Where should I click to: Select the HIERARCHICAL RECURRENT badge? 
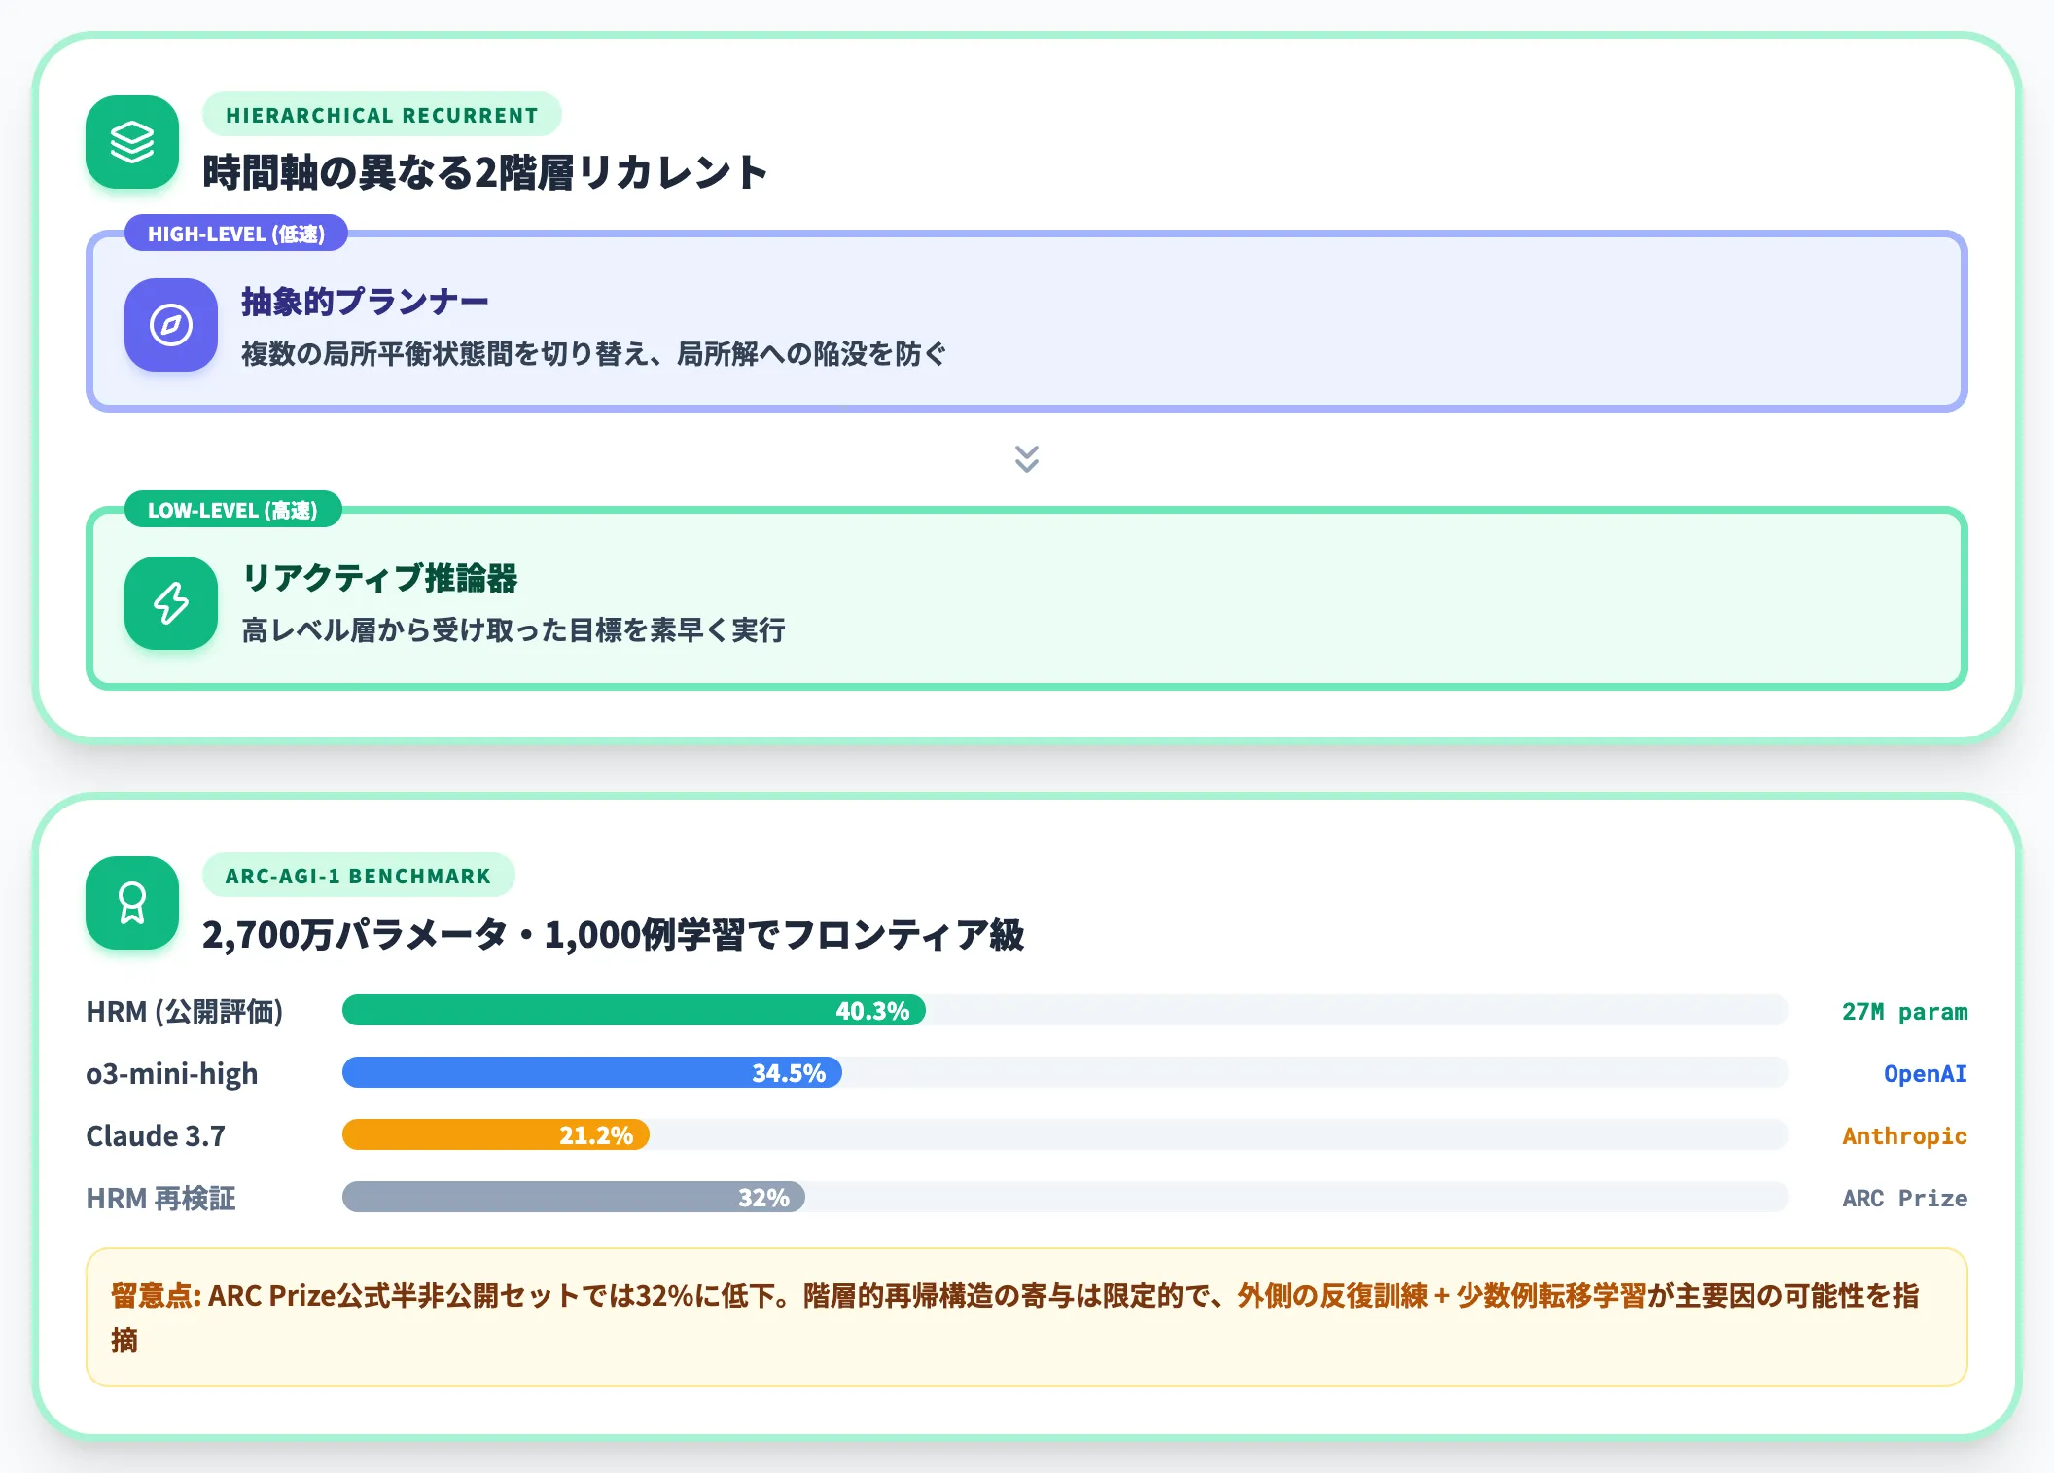click(382, 115)
